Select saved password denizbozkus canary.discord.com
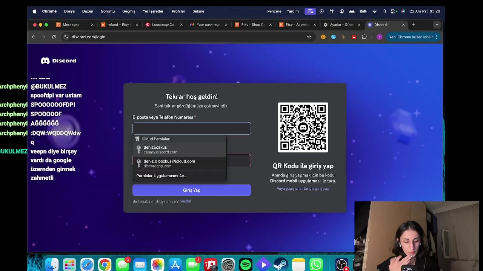The image size is (483, 271). (x=180, y=149)
